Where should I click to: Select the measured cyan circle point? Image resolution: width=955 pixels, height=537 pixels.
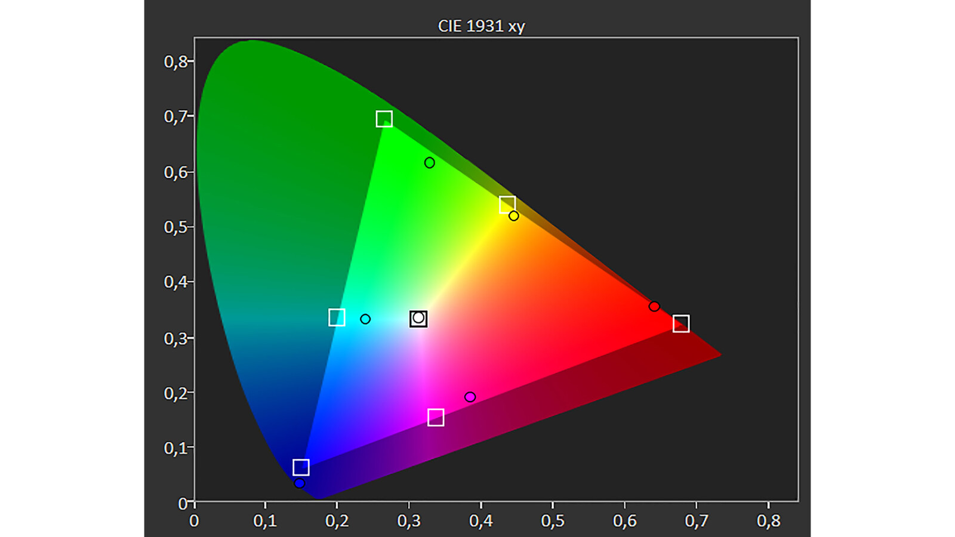[x=365, y=319]
